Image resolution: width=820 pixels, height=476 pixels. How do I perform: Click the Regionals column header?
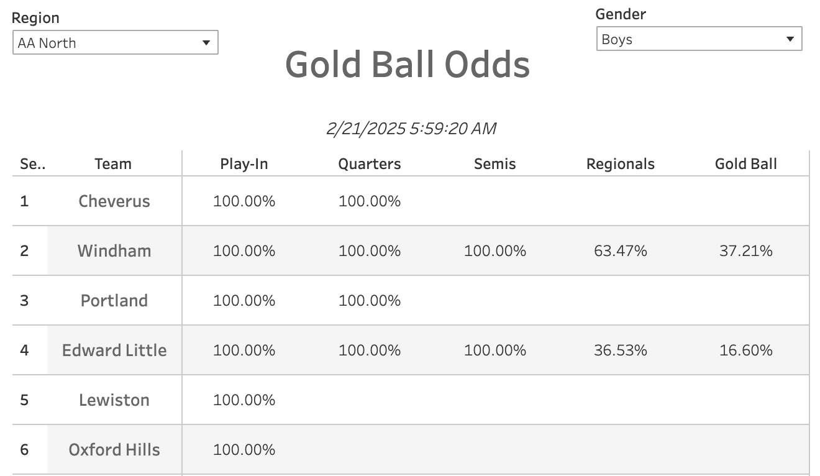click(621, 164)
